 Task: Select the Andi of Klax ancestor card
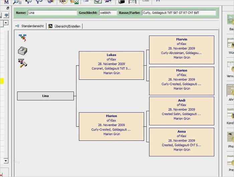[x=182, y=111]
